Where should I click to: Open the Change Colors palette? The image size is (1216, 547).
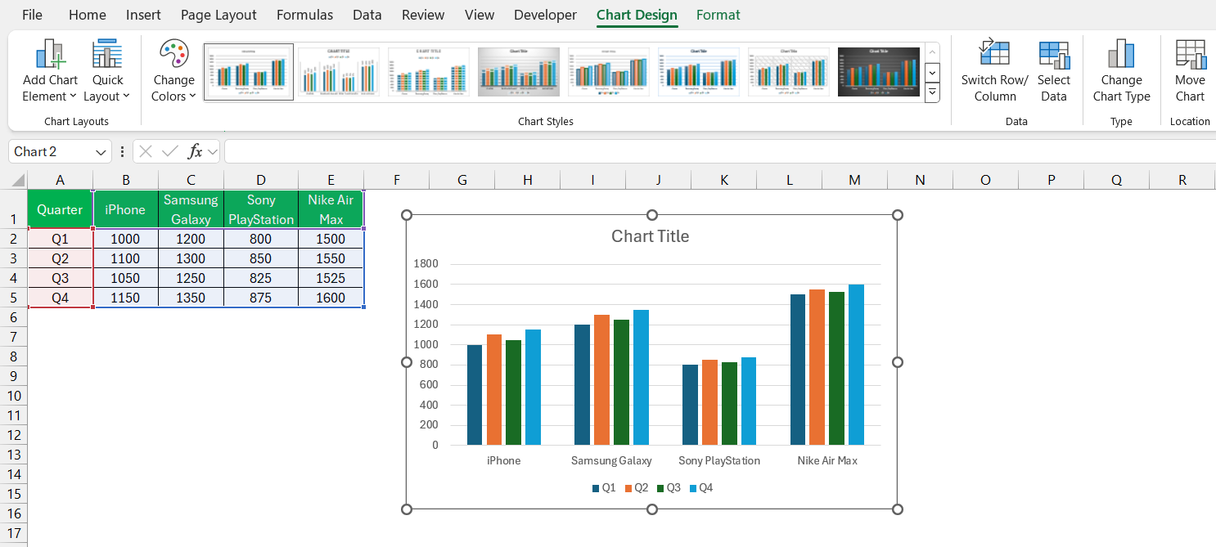coord(173,71)
